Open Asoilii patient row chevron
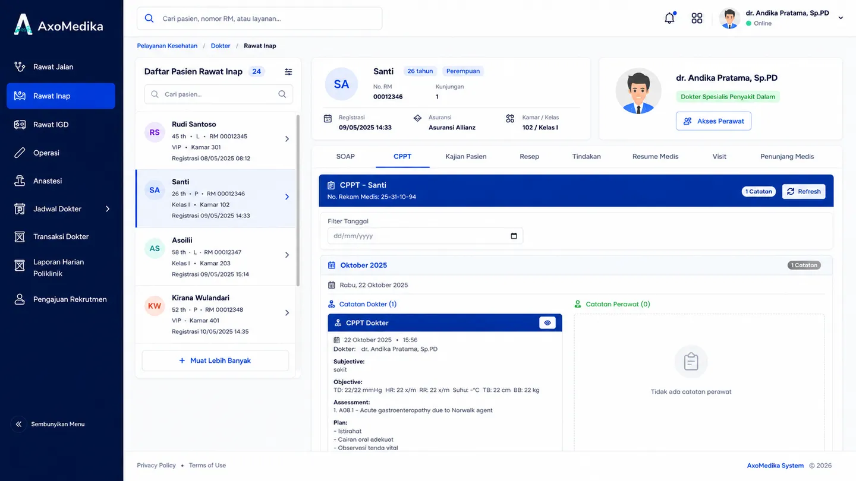This screenshot has height=481, width=856. click(287, 255)
